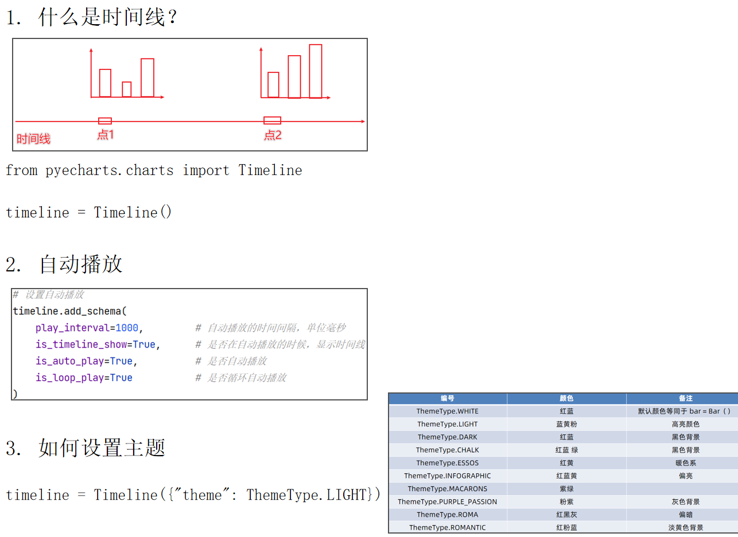Click the comment "自动播放的时间间隔, 单位毫秒"
Image resolution: width=738 pixels, height=537 pixels.
pos(277,328)
